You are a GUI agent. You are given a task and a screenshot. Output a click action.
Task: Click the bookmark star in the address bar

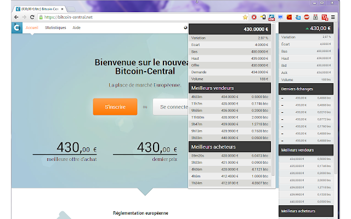coord(245,17)
